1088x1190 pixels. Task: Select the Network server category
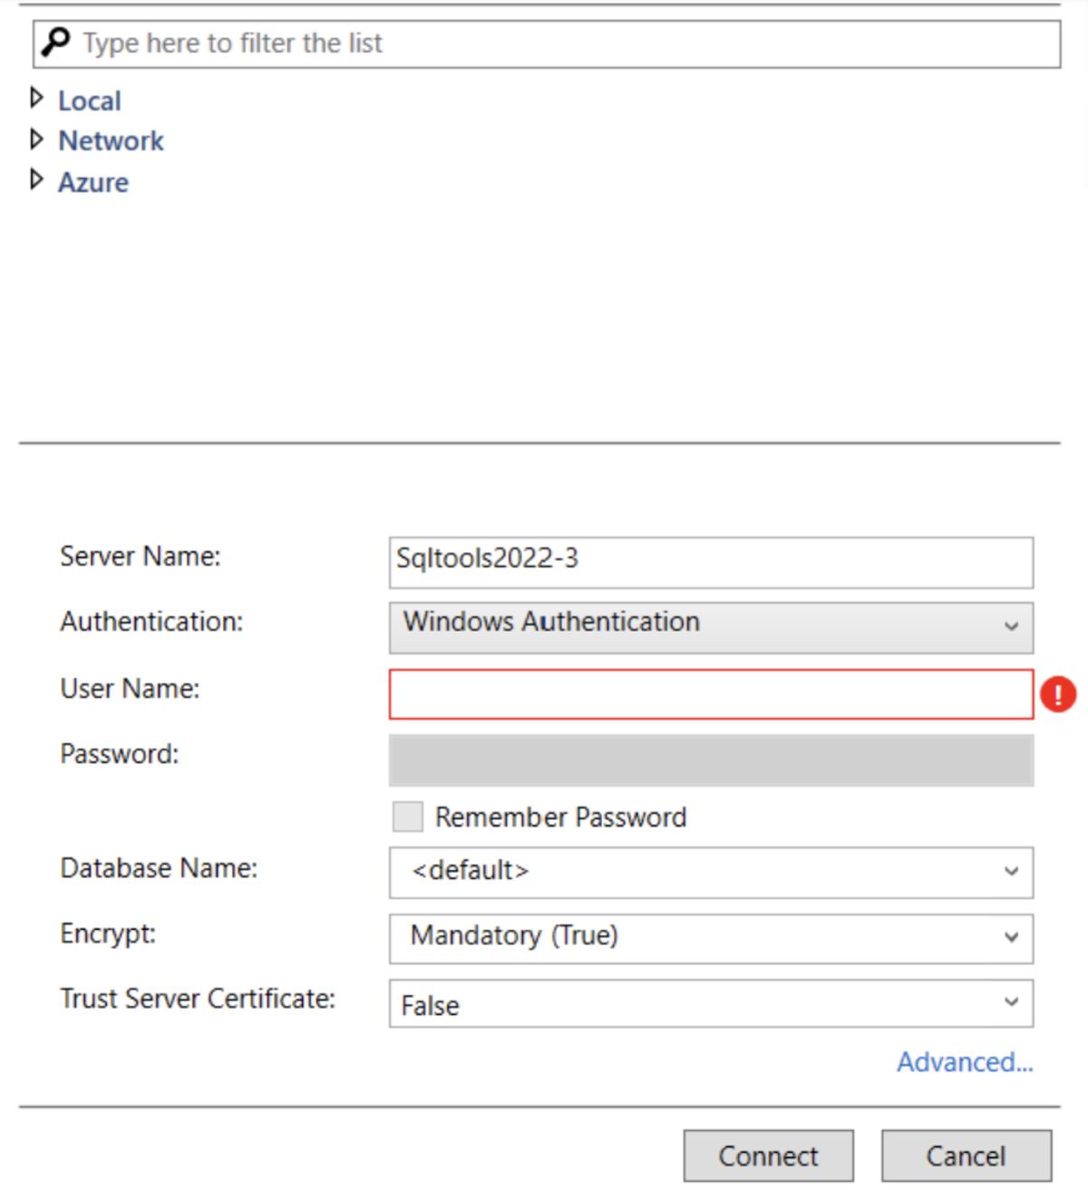point(111,140)
